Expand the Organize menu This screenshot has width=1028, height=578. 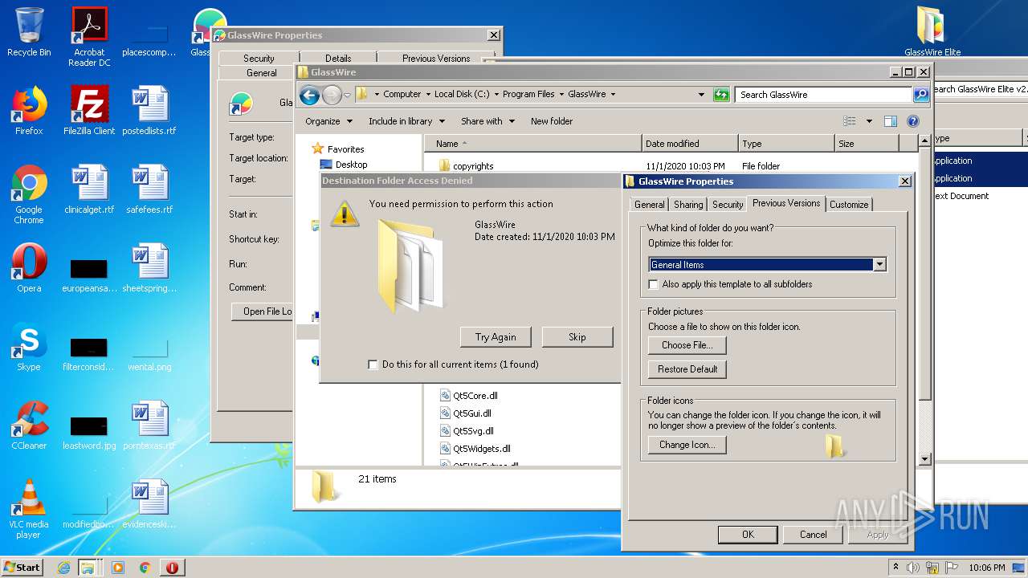pyautogui.click(x=328, y=121)
